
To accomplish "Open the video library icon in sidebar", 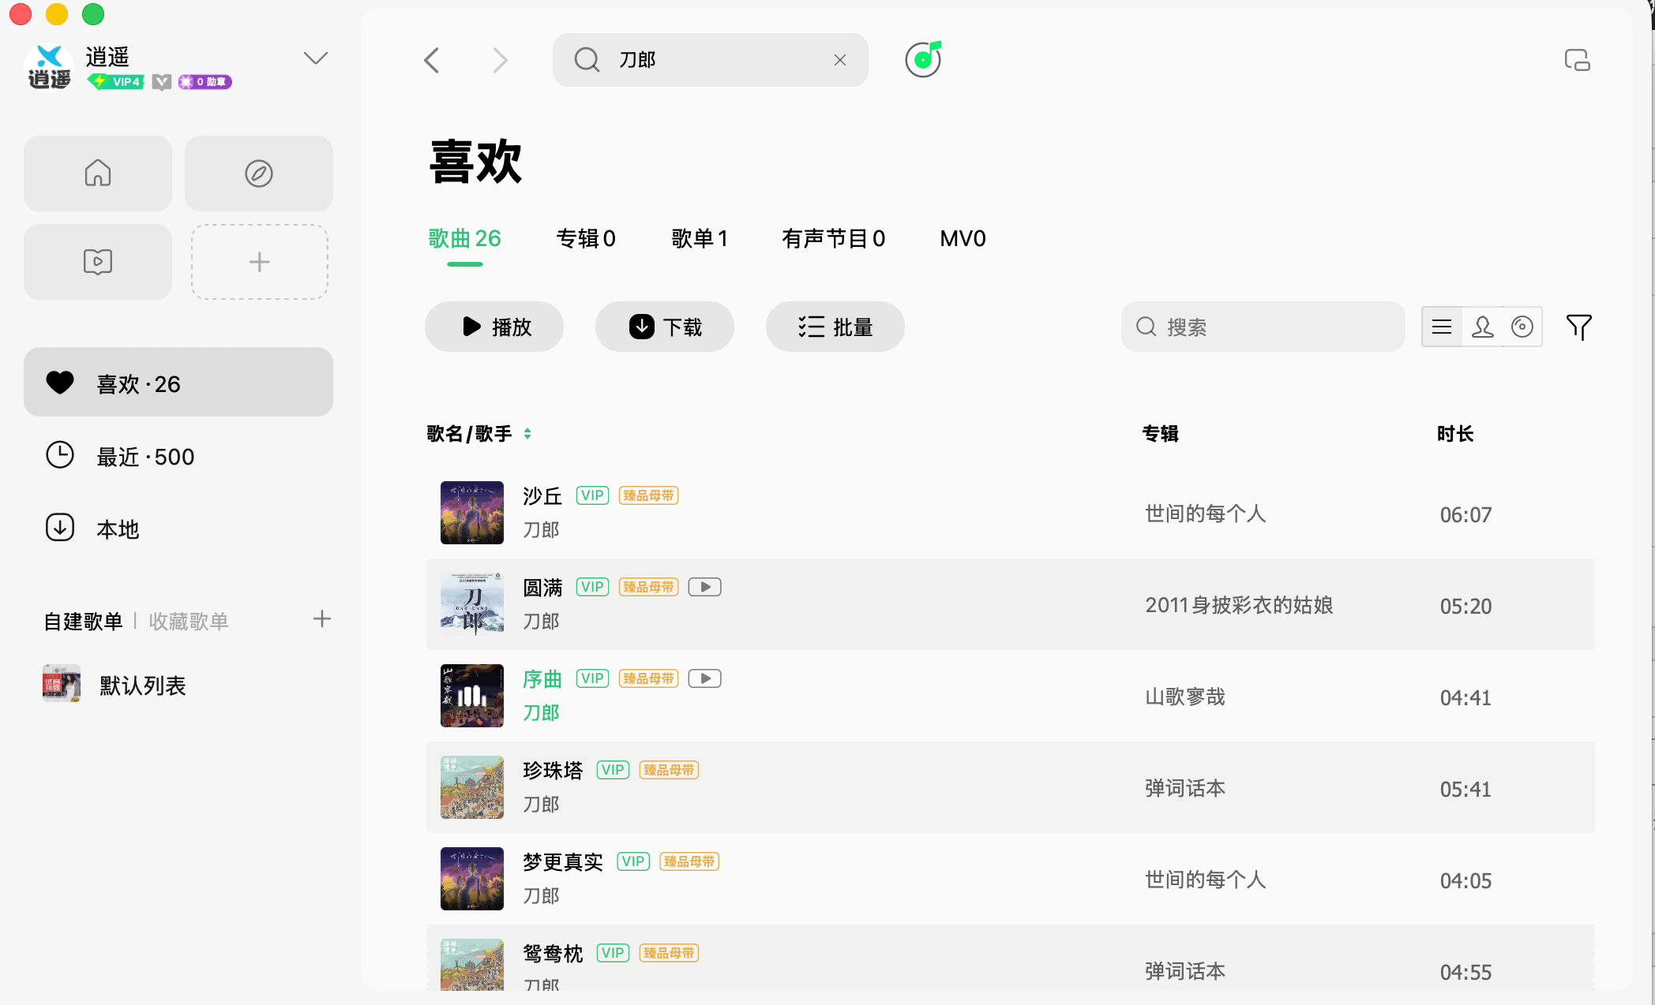I will tap(97, 261).
